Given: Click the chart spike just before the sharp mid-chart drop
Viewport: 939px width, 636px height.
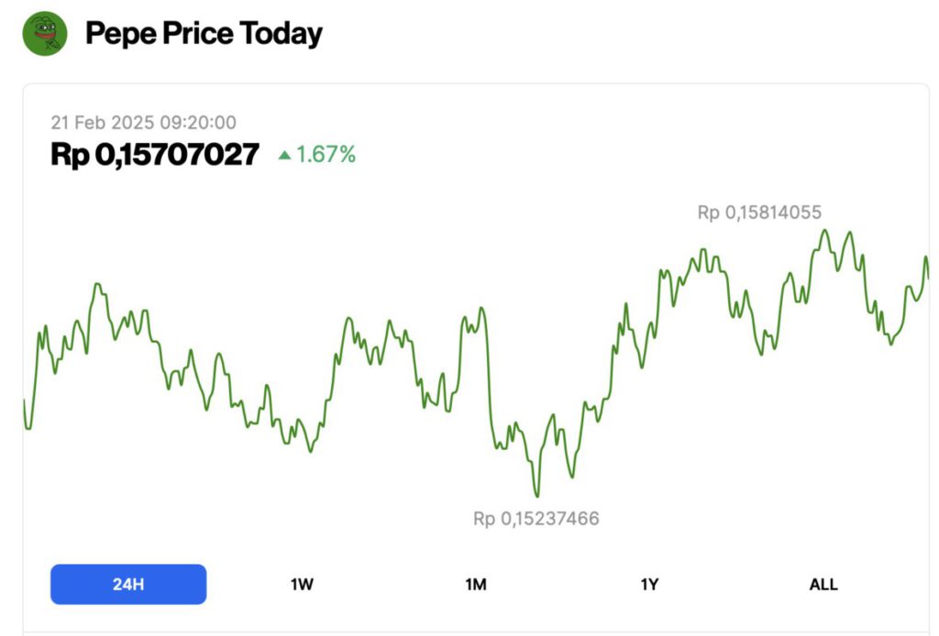Looking at the screenshot, I should coord(481,309).
